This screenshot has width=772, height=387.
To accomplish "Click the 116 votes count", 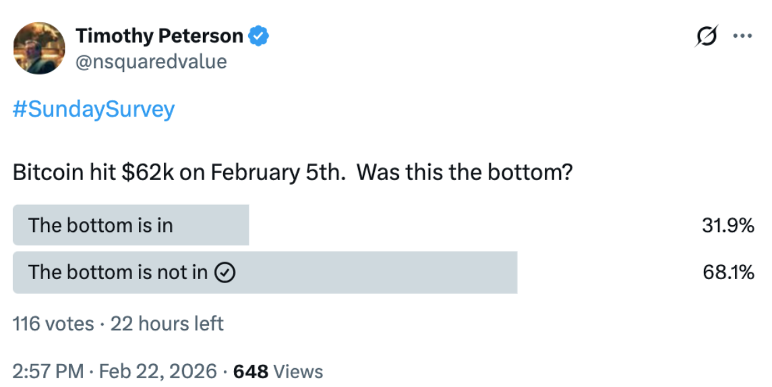I will pyautogui.click(x=53, y=324).
